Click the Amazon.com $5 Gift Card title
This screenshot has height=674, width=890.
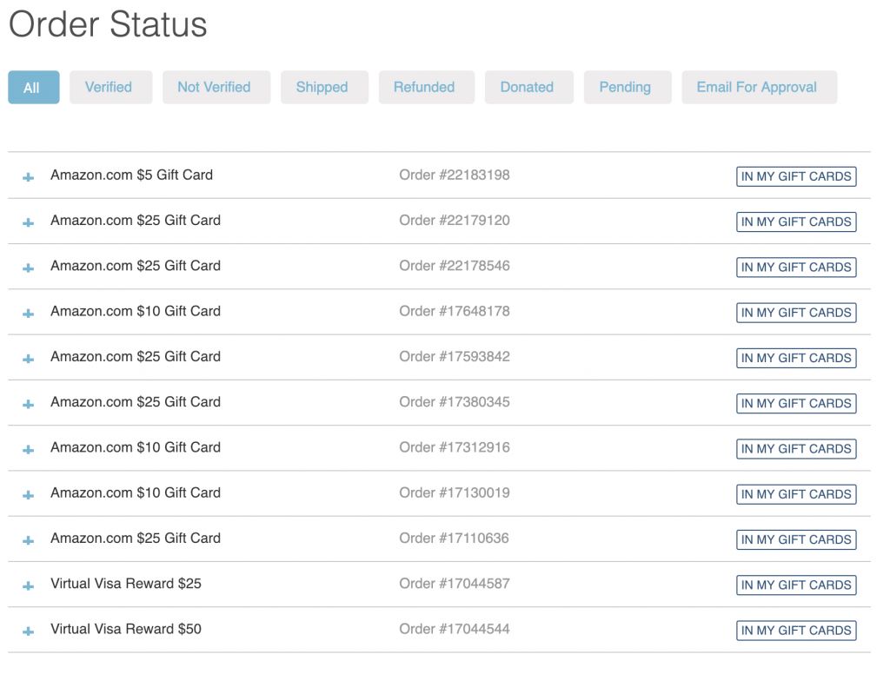(131, 175)
